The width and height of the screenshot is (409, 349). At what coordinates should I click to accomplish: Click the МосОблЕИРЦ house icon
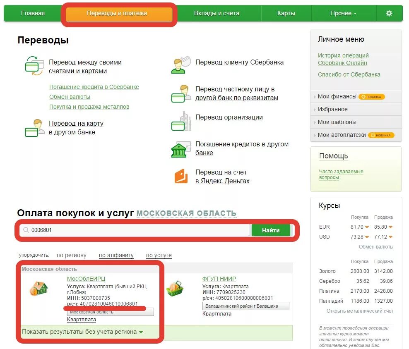pos(39,288)
